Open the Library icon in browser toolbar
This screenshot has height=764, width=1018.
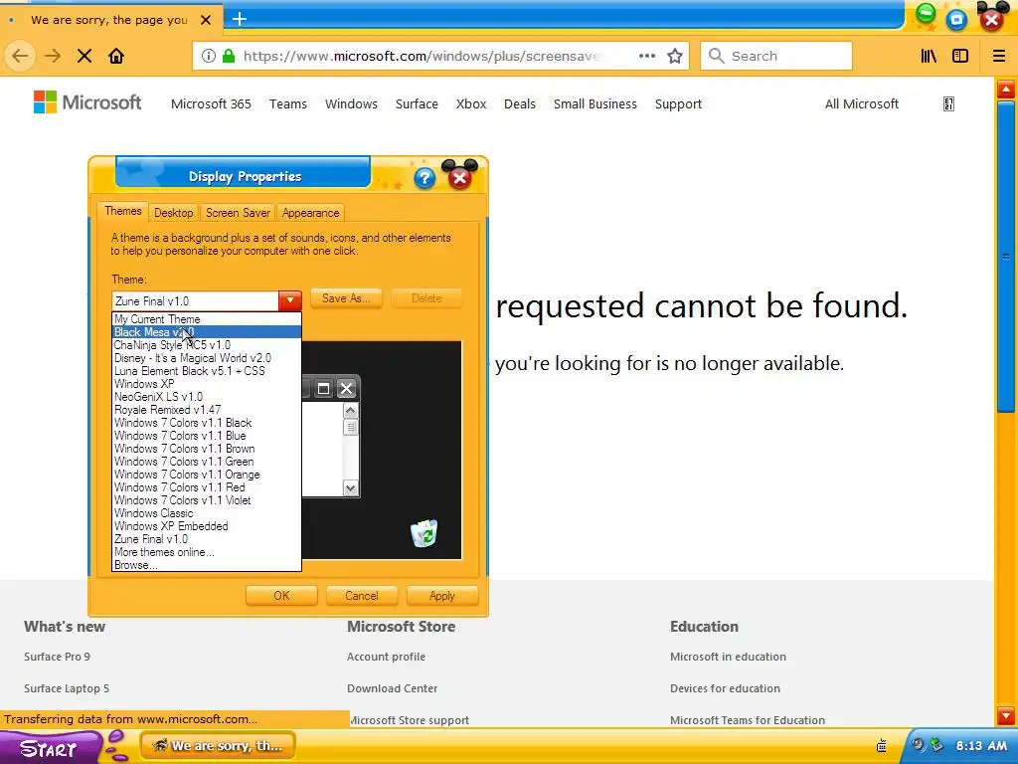tap(930, 56)
